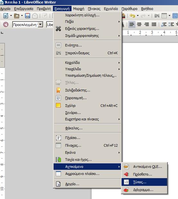The width and height of the screenshot is (178, 199).
Task: Click the Open folder icon
Action: (x=17, y=16)
